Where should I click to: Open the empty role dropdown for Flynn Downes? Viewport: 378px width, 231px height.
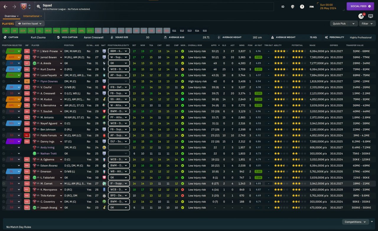119,81
